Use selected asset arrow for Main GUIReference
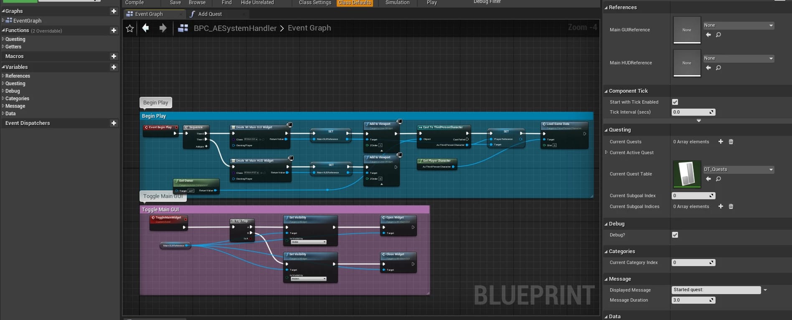Screen dimensions: 792x320 pyautogui.click(x=708, y=35)
